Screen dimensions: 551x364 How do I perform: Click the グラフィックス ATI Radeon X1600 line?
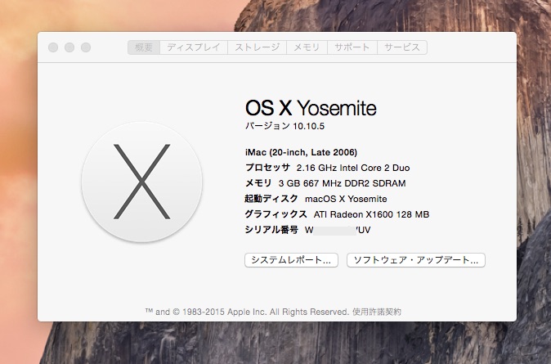click(x=337, y=214)
